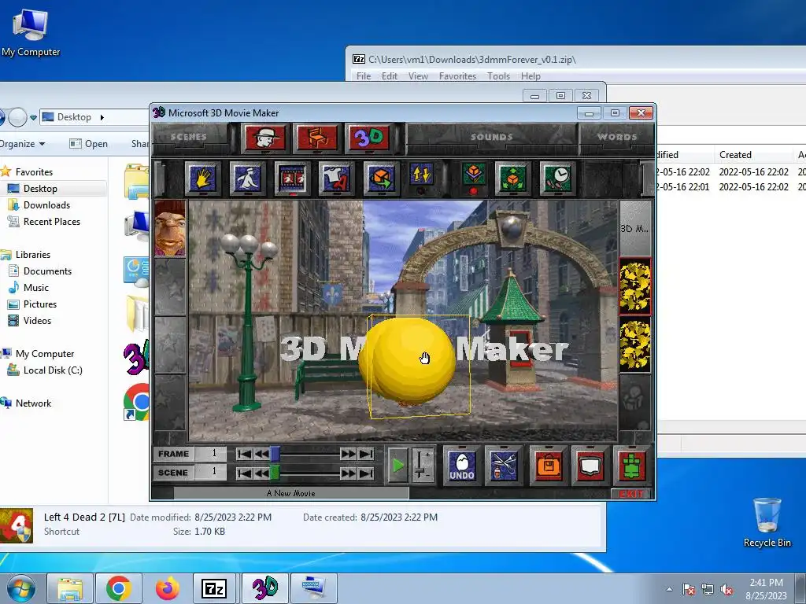Select the yellow hand select-actor tool
This screenshot has height=604, width=806.
(202, 178)
